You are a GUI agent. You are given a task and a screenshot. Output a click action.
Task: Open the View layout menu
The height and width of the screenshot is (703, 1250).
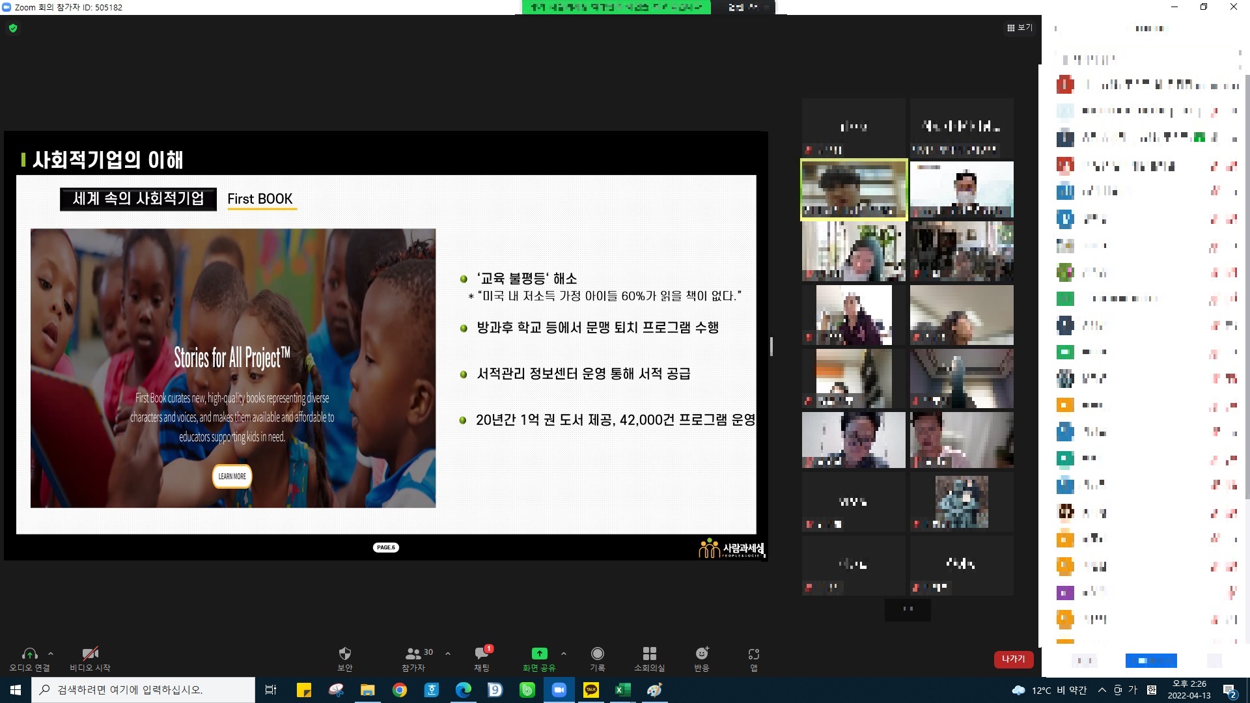click(1020, 28)
